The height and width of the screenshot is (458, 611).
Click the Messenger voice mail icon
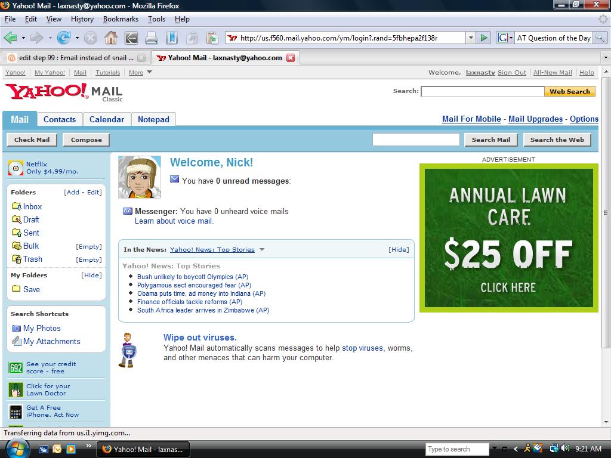[x=128, y=211]
